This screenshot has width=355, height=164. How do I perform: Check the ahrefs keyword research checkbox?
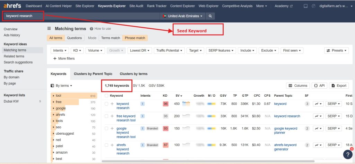tap(106, 145)
